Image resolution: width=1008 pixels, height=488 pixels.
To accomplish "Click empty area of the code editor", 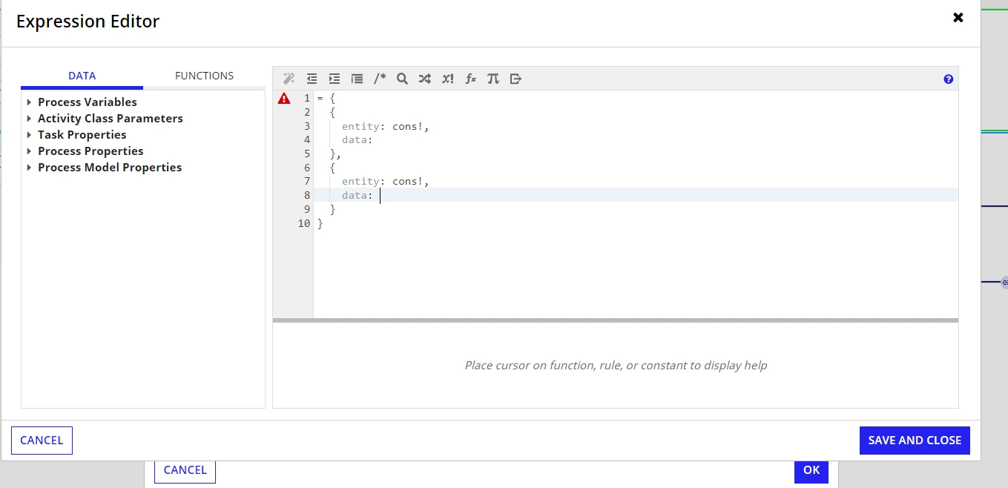I will click(636, 274).
